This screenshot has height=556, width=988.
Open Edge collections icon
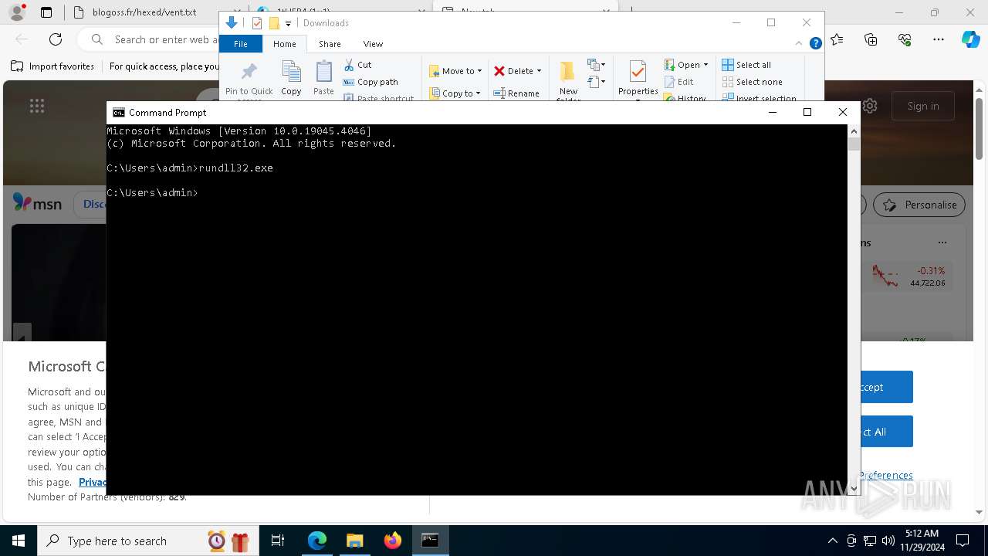[871, 39]
